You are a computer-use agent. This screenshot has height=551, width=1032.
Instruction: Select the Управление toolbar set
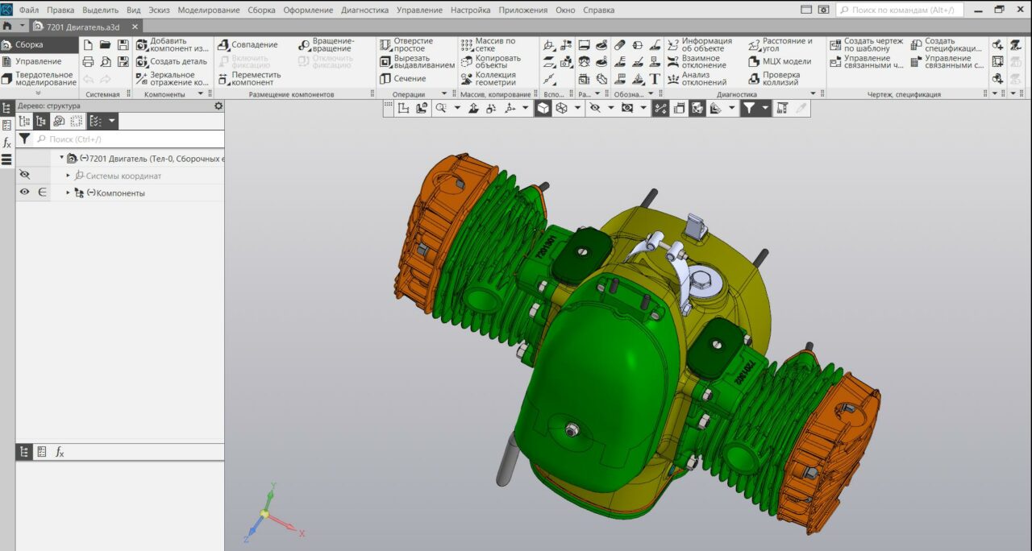click(x=38, y=61)
